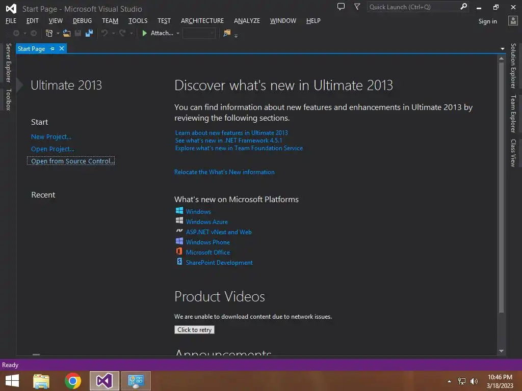Open the Solution Explorer side tab
Screen dimensions: 522x391
[513, 66]
